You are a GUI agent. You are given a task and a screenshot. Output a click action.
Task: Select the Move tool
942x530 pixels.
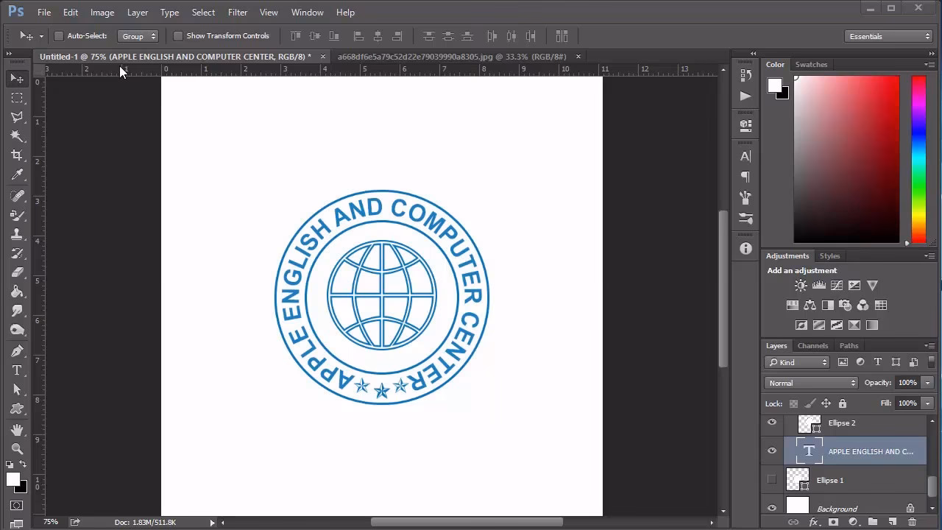(17, 79)
